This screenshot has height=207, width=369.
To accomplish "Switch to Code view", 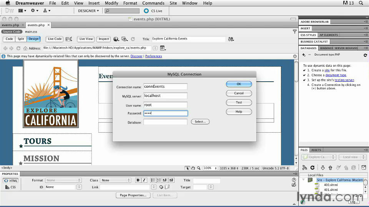I will [x=9, y=39].
